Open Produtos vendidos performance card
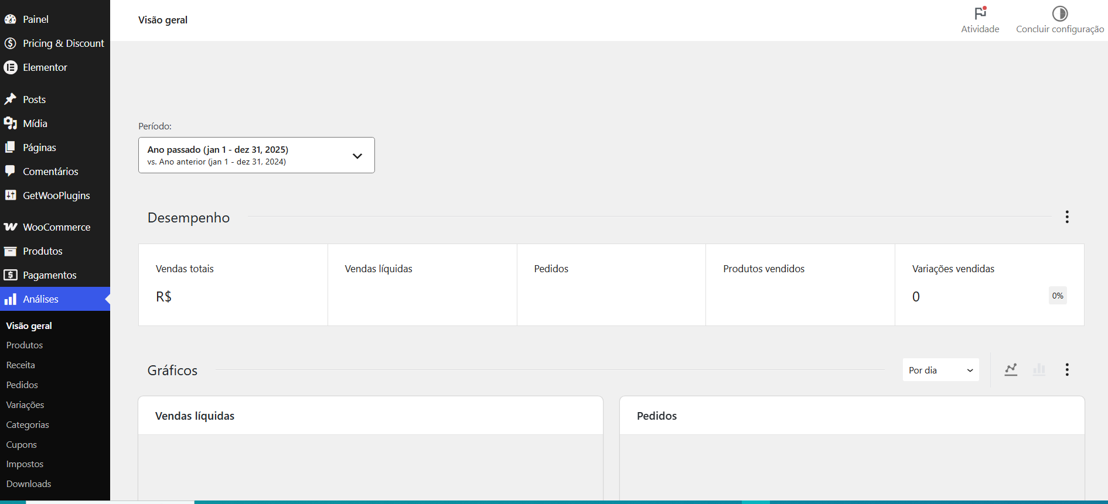Viewport: 1108px width, 504px height. tap(800, 284)
